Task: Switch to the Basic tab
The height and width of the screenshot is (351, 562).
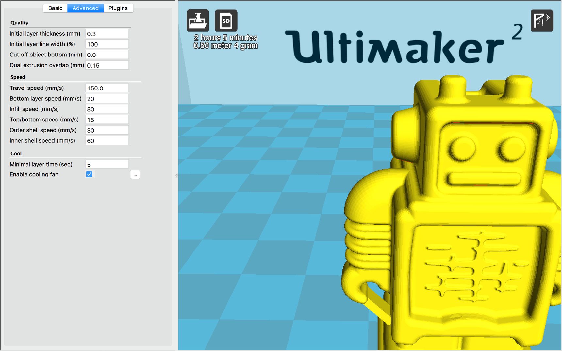Action: point(55,8)
